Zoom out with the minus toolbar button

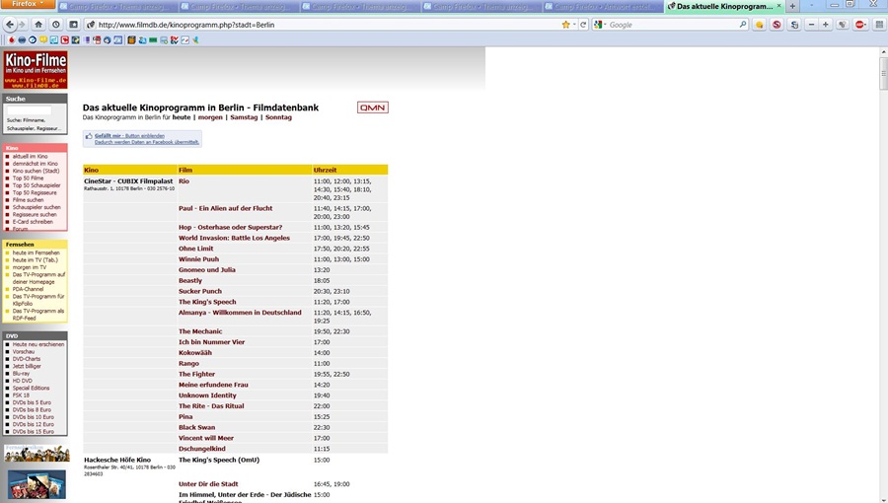[811, 25]
